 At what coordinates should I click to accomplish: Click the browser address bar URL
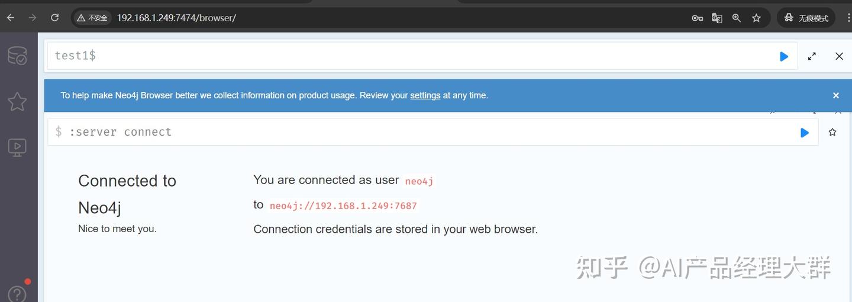[176, 18]
